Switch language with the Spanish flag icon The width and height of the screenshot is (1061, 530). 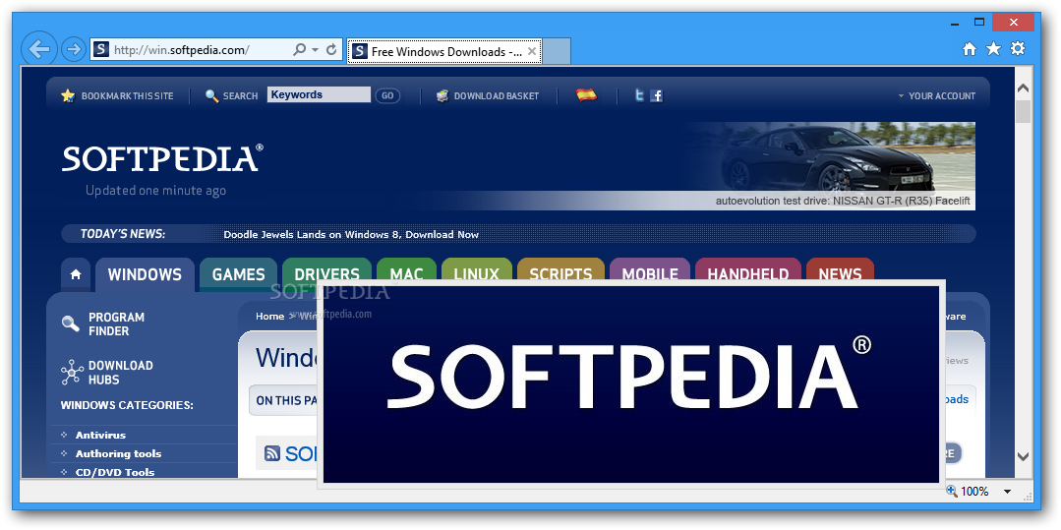(587, 94)
